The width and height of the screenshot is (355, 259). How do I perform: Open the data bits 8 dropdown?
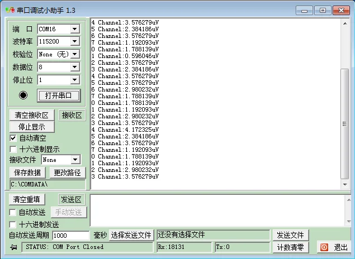[74, 67]
